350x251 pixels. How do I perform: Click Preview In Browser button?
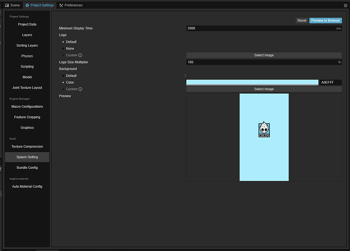326,20
